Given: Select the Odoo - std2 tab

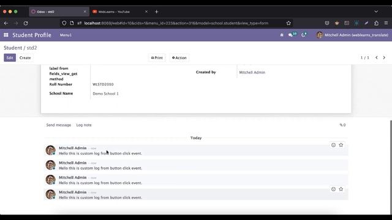Looking at the screenshot, I should tap(59, 12).
